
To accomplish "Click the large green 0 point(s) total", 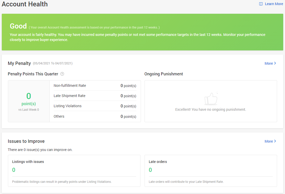I will pyautogui.click(x=29, y=99).
